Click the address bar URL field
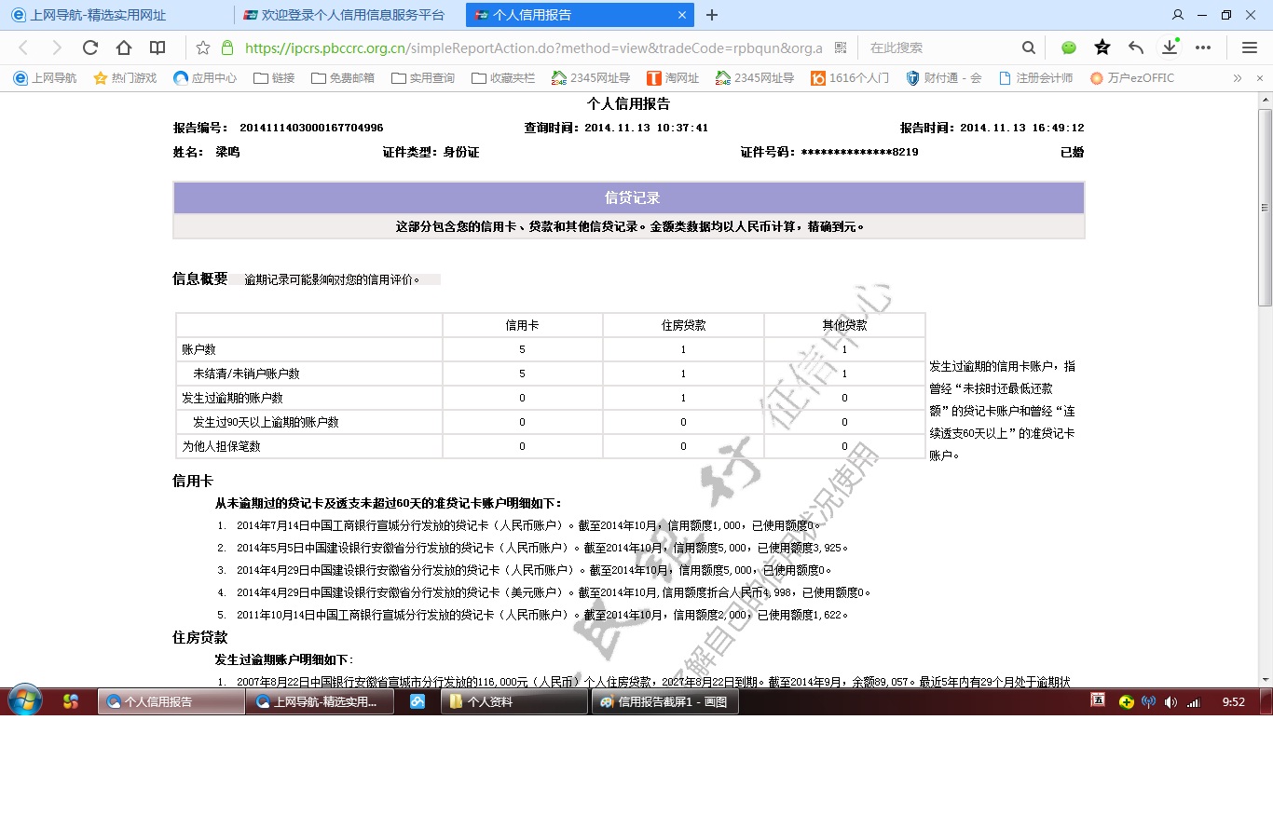Viewport: 1273px width, 815px height. click(534, 48)
